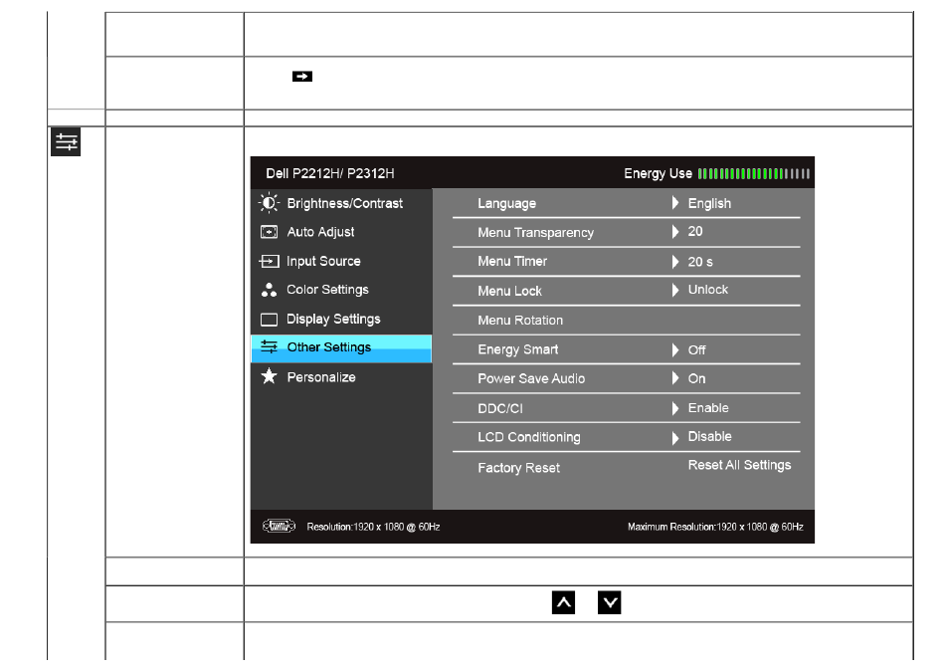This screenshot has height=672, width=949.
Task: Click the Auto Adjust icon
Action: [269, 232]
